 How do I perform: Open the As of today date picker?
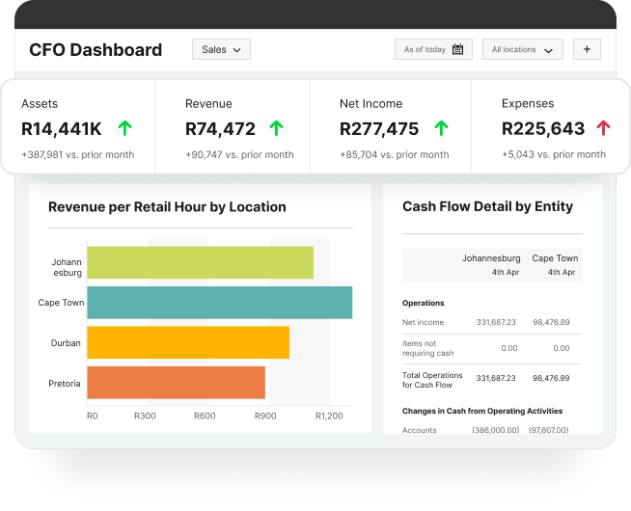(x=433, y=49)
